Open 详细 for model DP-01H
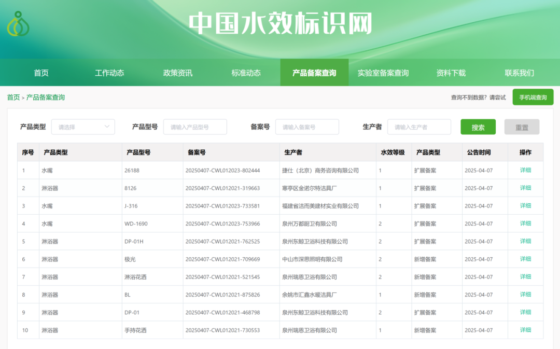560x349 pixels. 525,241
